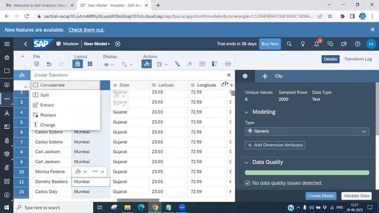Open the three-dots more item in sidebar
The image size is (379, 213).
click(x=7, y=99)
